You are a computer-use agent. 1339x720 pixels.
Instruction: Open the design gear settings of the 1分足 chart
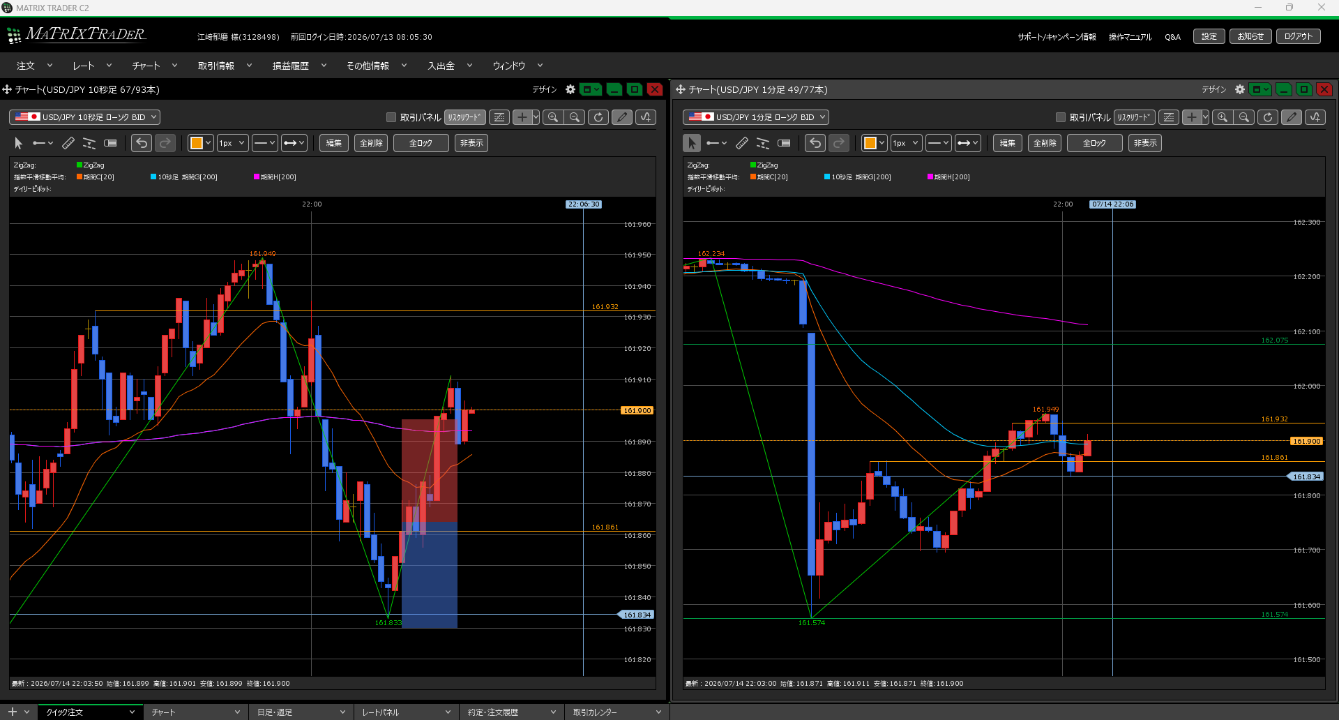(1240, 89)
